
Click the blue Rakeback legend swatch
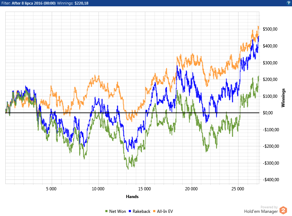[130, 211]
